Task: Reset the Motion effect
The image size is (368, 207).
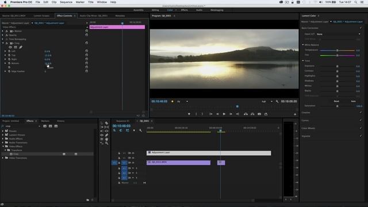Action: point(87,30)
